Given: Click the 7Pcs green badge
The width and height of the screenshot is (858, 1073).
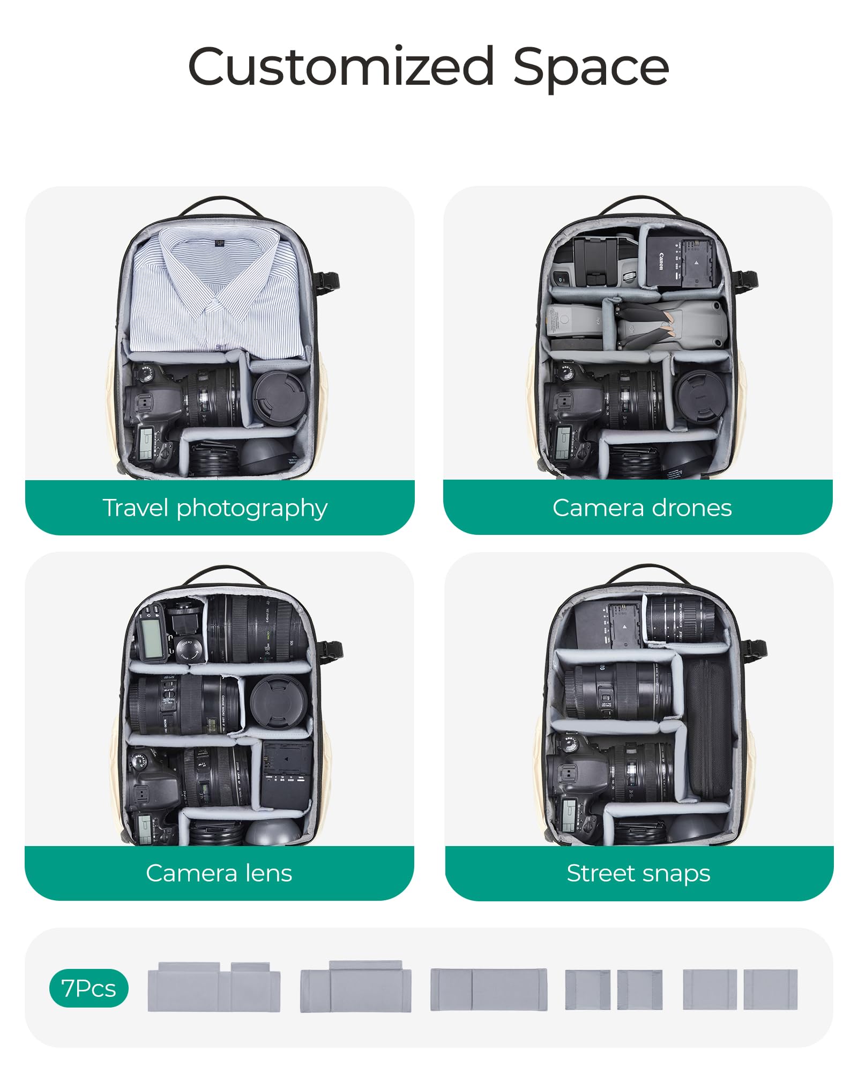Looking at the screenshot, I should pyautogui.click(x=88, y=988).
